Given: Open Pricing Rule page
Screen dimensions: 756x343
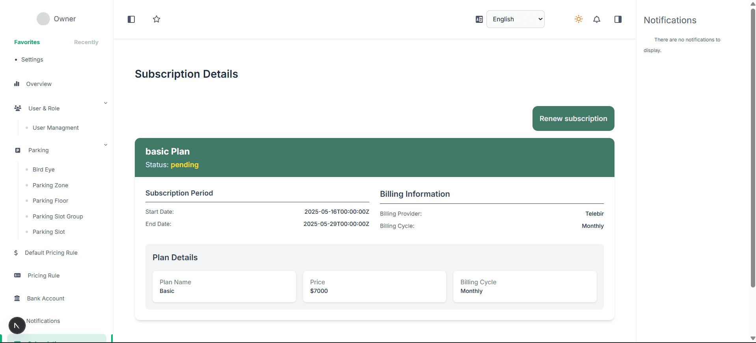Looking at the screenshot, I should click(43, 276).
